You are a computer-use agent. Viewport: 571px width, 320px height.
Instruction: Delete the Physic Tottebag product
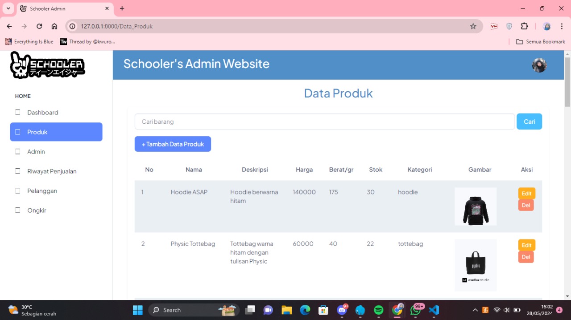pyautogui.click(x=526, y=257)
